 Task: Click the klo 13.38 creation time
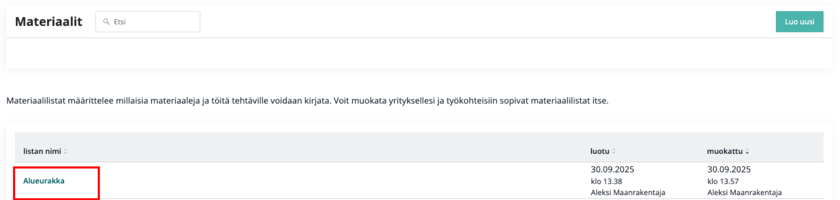point(606,181)
